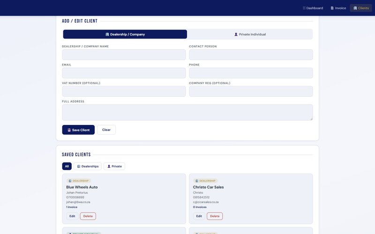Screen dimensions: 375x234
Task: Filter saved clients by Private
Action: (114, 166)
